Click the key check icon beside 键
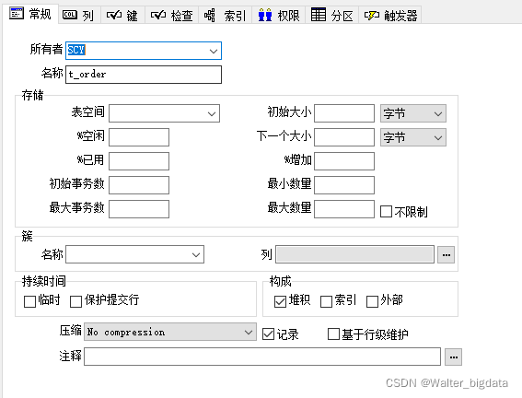The image size is (522, 398). tap(114, 15)
